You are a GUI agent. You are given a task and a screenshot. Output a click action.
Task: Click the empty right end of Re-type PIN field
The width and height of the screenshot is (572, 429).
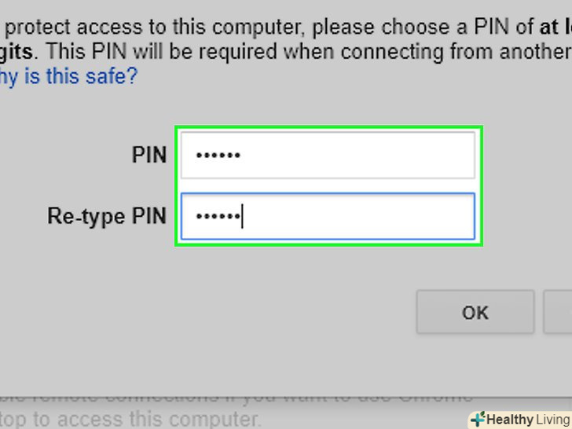[x=440, y=216]
